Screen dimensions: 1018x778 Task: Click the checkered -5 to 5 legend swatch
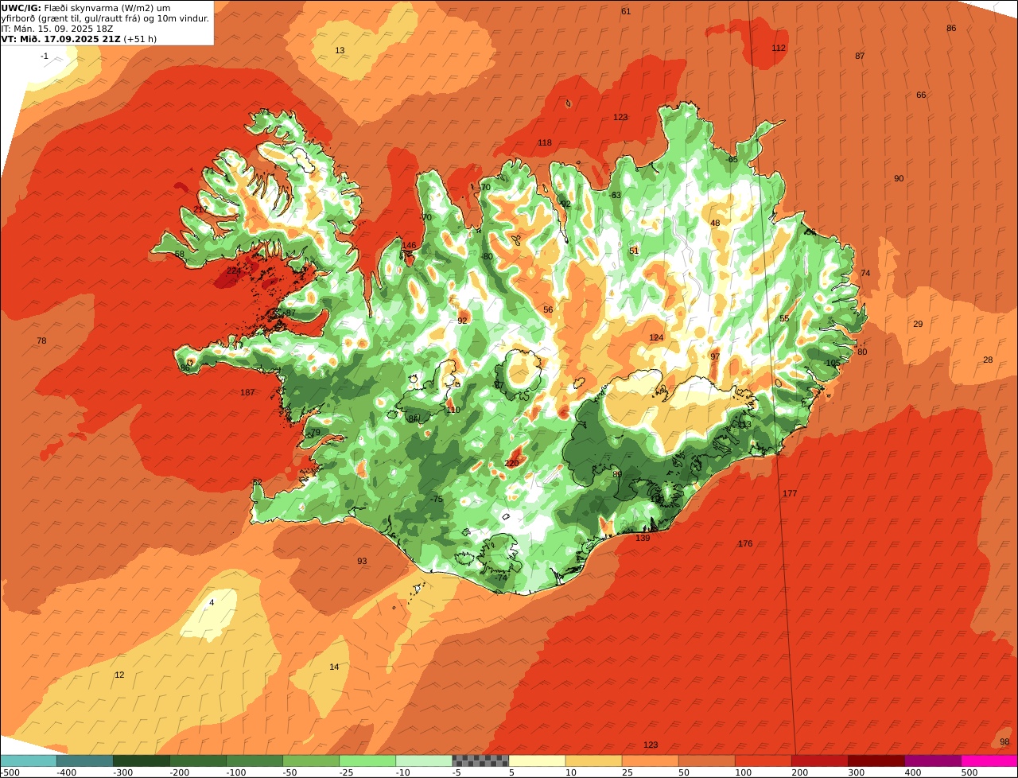tap(480, 760)
